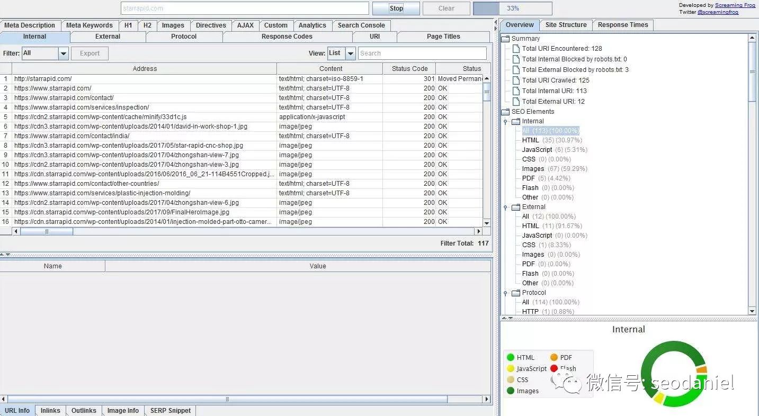Collapse the External tree node in SEO Elements
759x416 pixels.
(506, 207)
